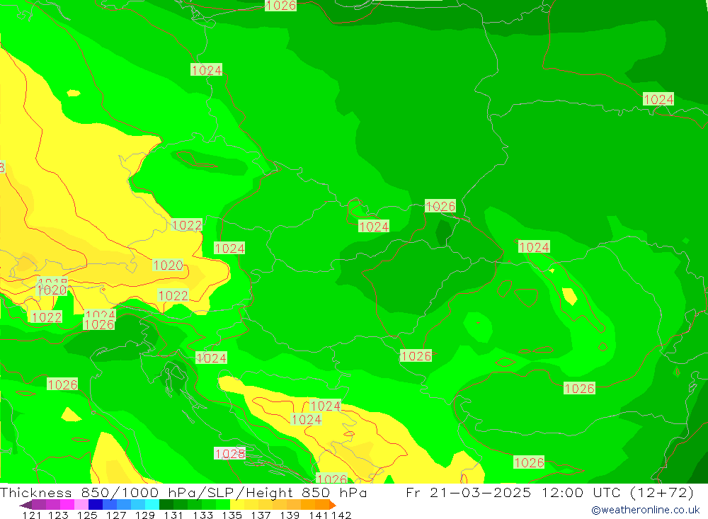
Task: Click the light pink legend swatch
Action: [x=81, y=505]
